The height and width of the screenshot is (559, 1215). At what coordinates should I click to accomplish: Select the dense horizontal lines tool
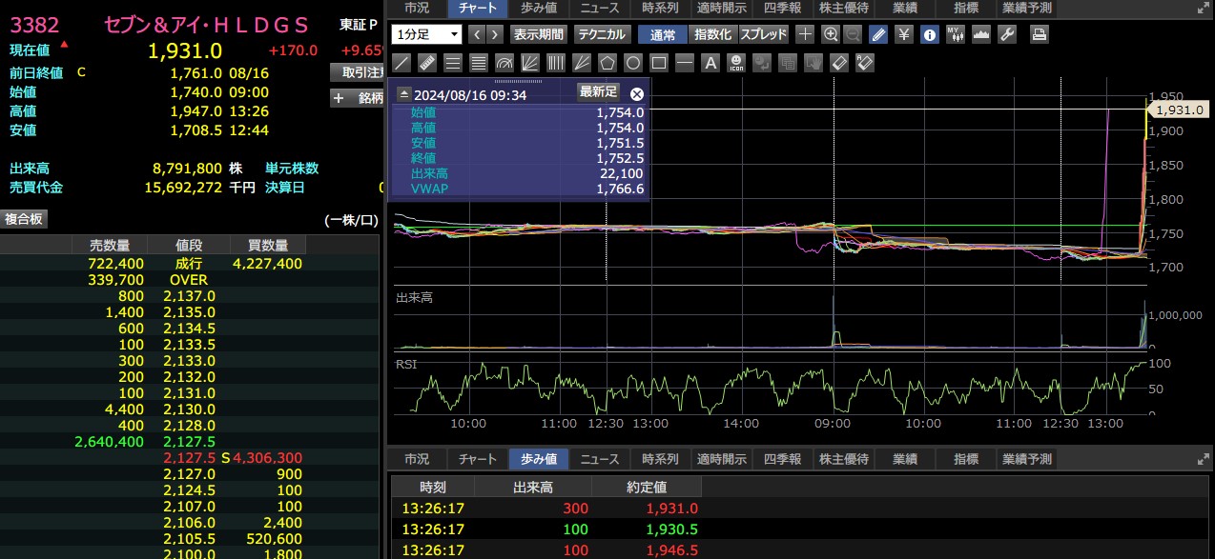pyautogui.click(x=479, y=63)
